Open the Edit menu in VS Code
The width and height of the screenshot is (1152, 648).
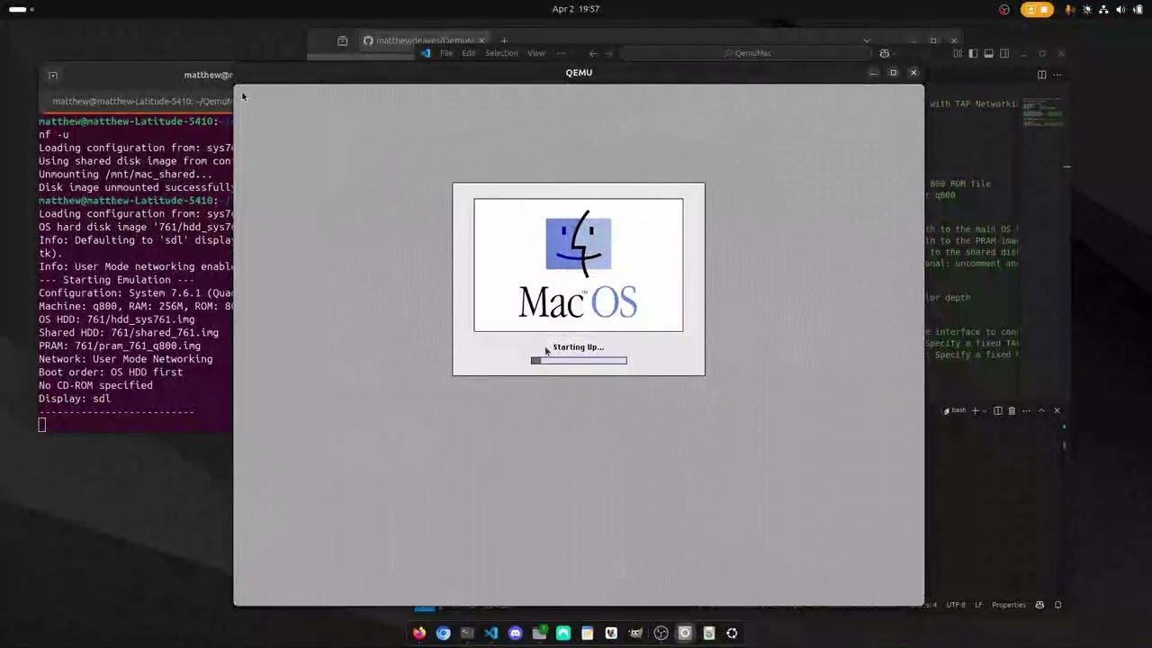click(469, 53)
